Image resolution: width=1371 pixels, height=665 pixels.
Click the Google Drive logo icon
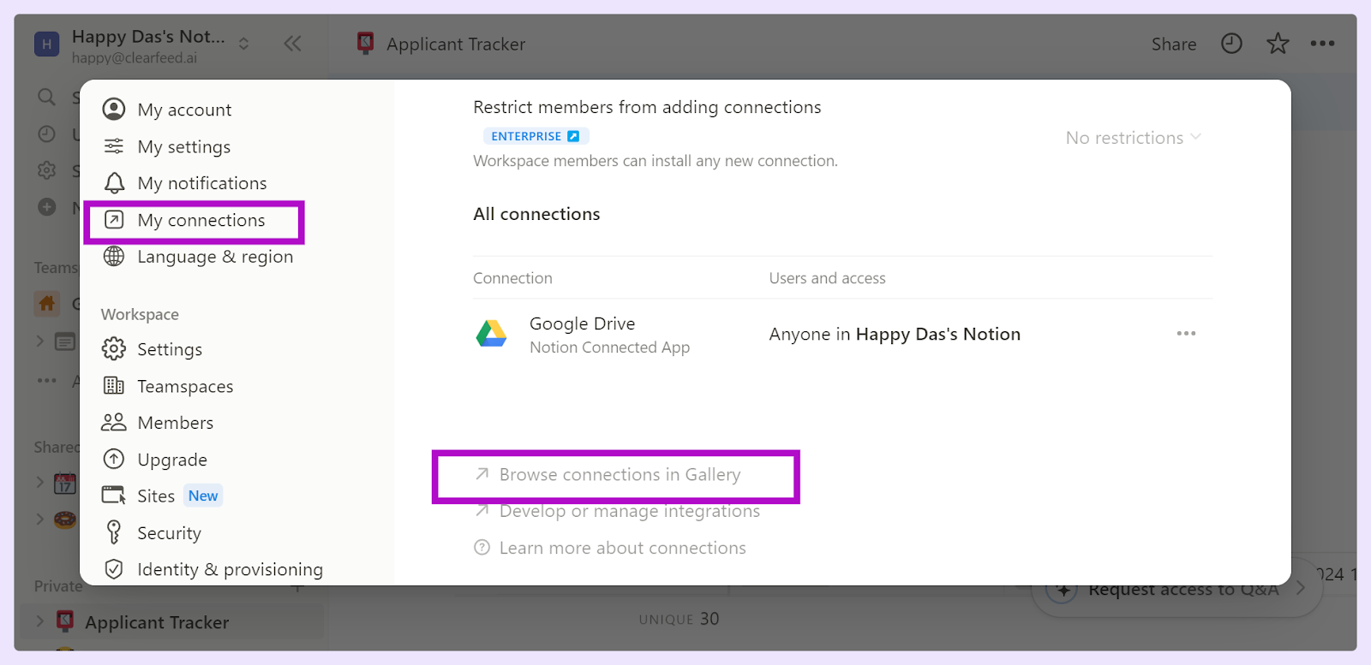[492, 334]
